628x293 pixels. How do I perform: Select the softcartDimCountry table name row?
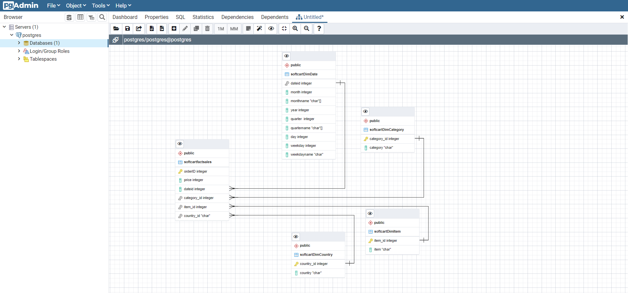pos(318,255)
